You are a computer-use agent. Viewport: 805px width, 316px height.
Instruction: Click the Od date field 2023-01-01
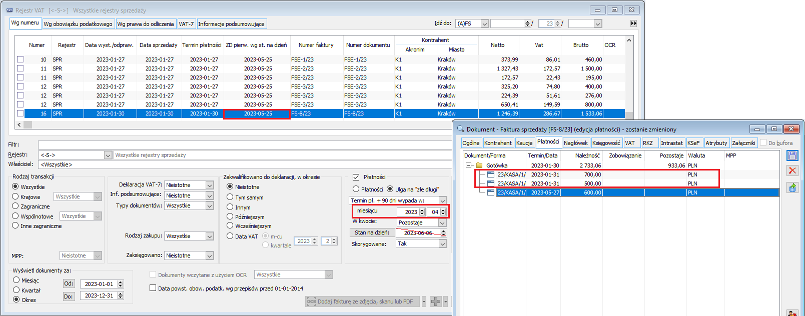(102, 283)
